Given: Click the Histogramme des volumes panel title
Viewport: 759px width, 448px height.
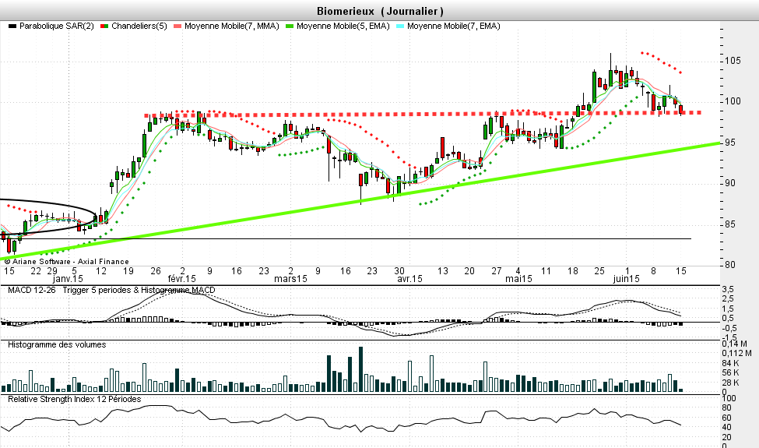Looking at the screenshot, I should pyautogui.click(x=57, y=344).
